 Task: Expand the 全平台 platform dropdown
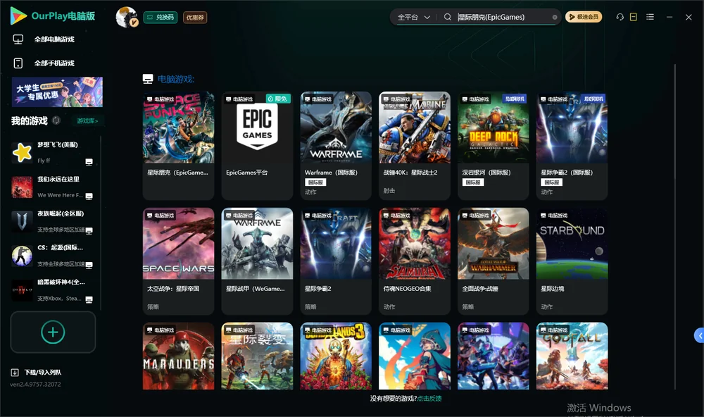click(413, 17)
